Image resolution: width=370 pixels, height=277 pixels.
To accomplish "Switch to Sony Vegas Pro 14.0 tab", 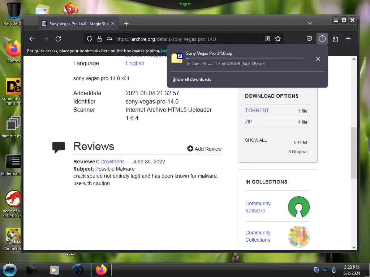I will pyautogui.click(x=78, y=23).
